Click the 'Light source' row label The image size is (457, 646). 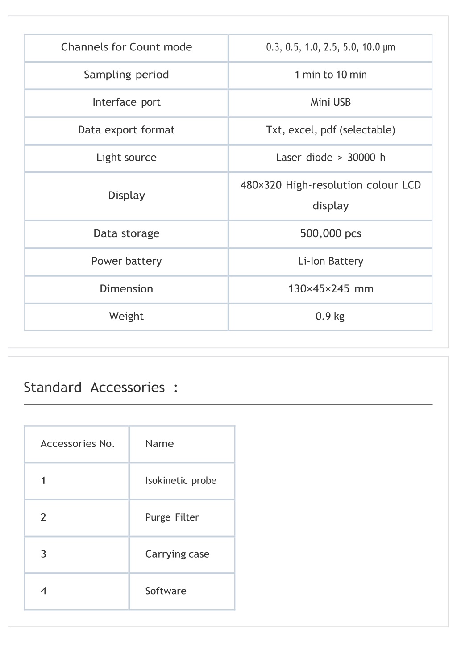pyautogui.click(x=126, y=158)
